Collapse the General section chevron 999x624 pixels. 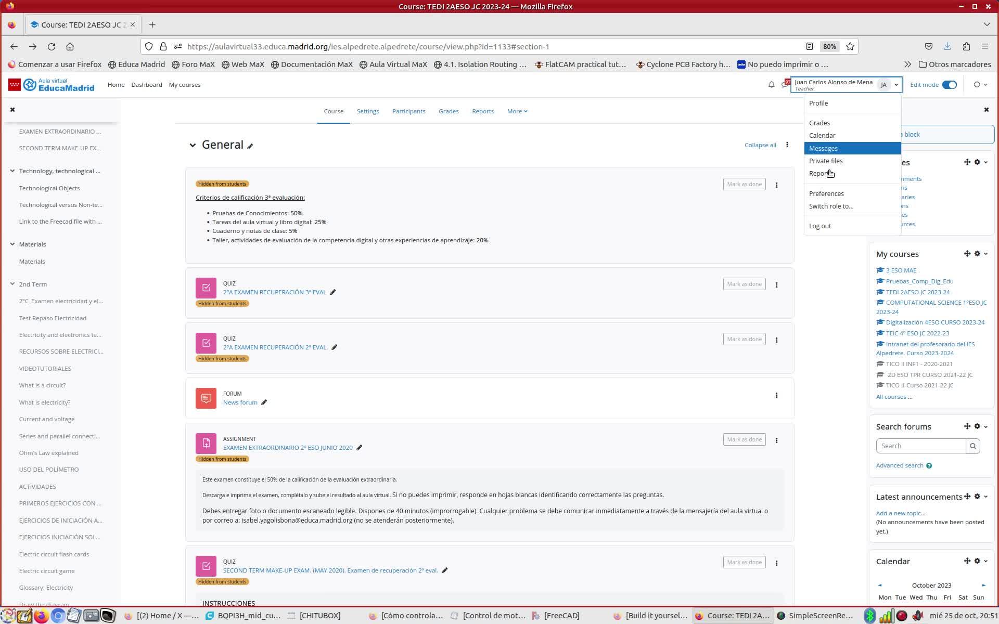(193, 145)
